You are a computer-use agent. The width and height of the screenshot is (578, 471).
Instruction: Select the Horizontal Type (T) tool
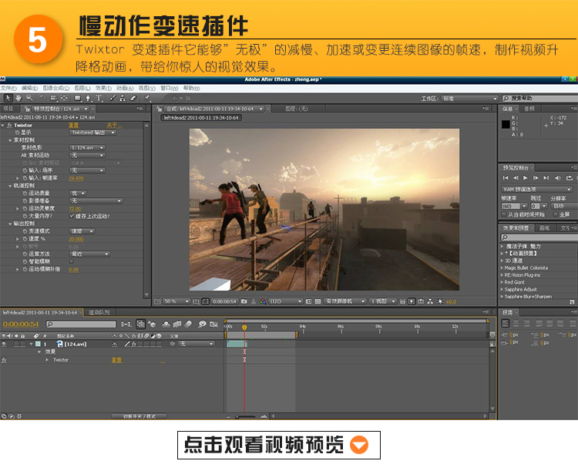[97, 99]
